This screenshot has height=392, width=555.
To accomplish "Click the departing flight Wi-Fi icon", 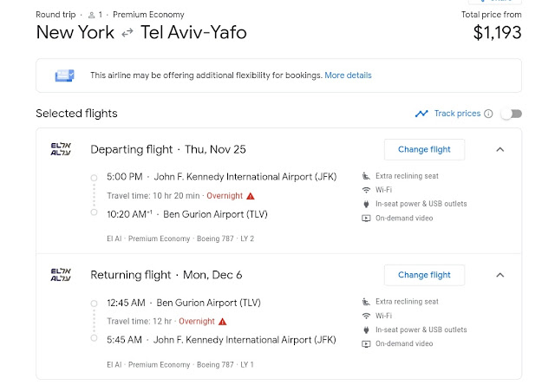I will tap(366, 190).
